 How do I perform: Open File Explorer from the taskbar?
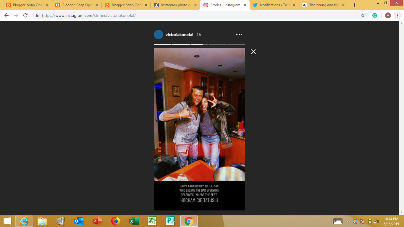pyautogui.click(x=42, y=221)
